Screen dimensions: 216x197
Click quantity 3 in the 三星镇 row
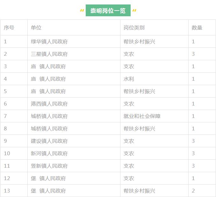click(193, 54)
